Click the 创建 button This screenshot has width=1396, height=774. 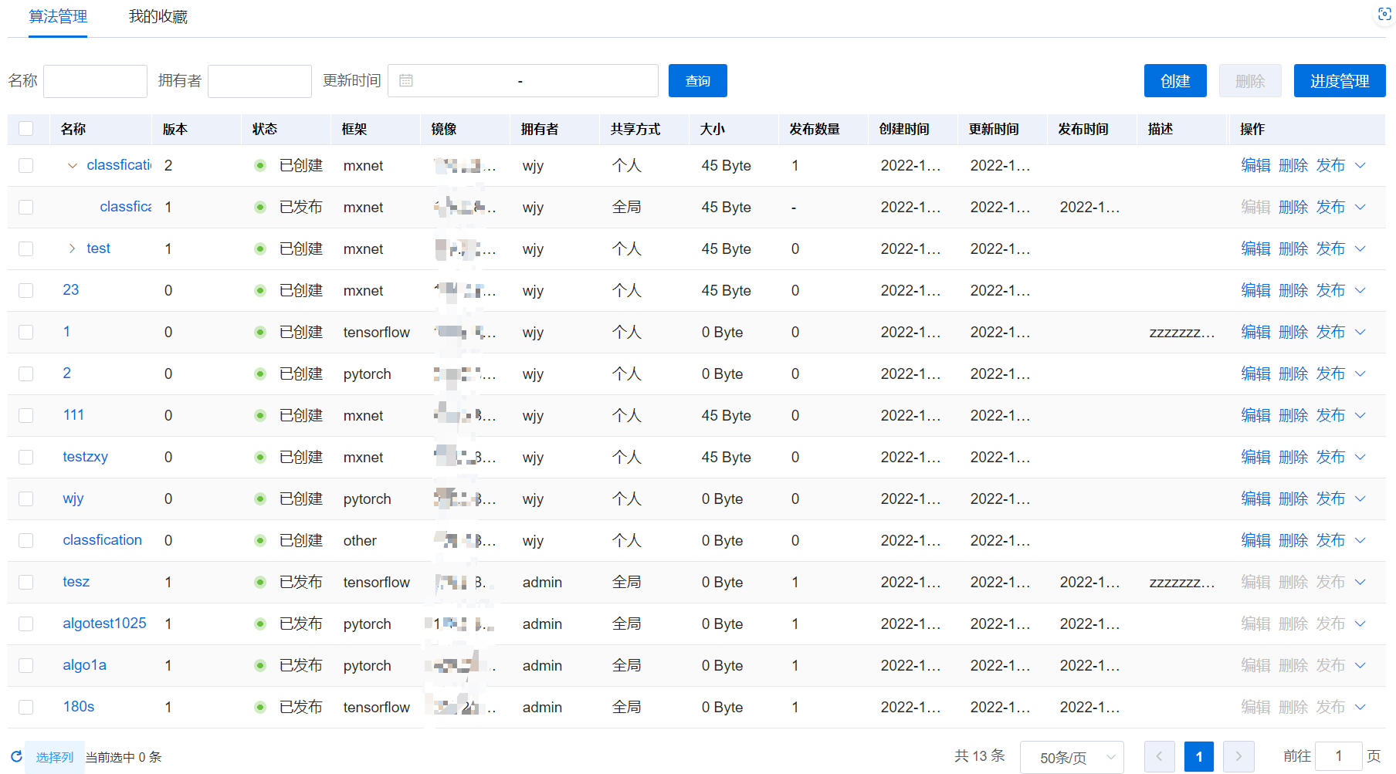tap(1174, 81)
